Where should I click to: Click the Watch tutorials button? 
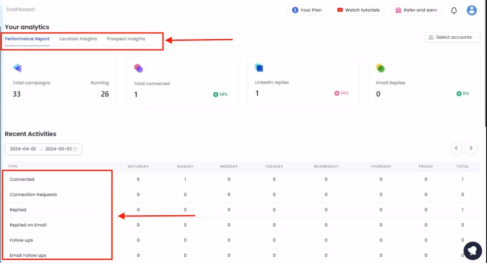pos(358,9)
